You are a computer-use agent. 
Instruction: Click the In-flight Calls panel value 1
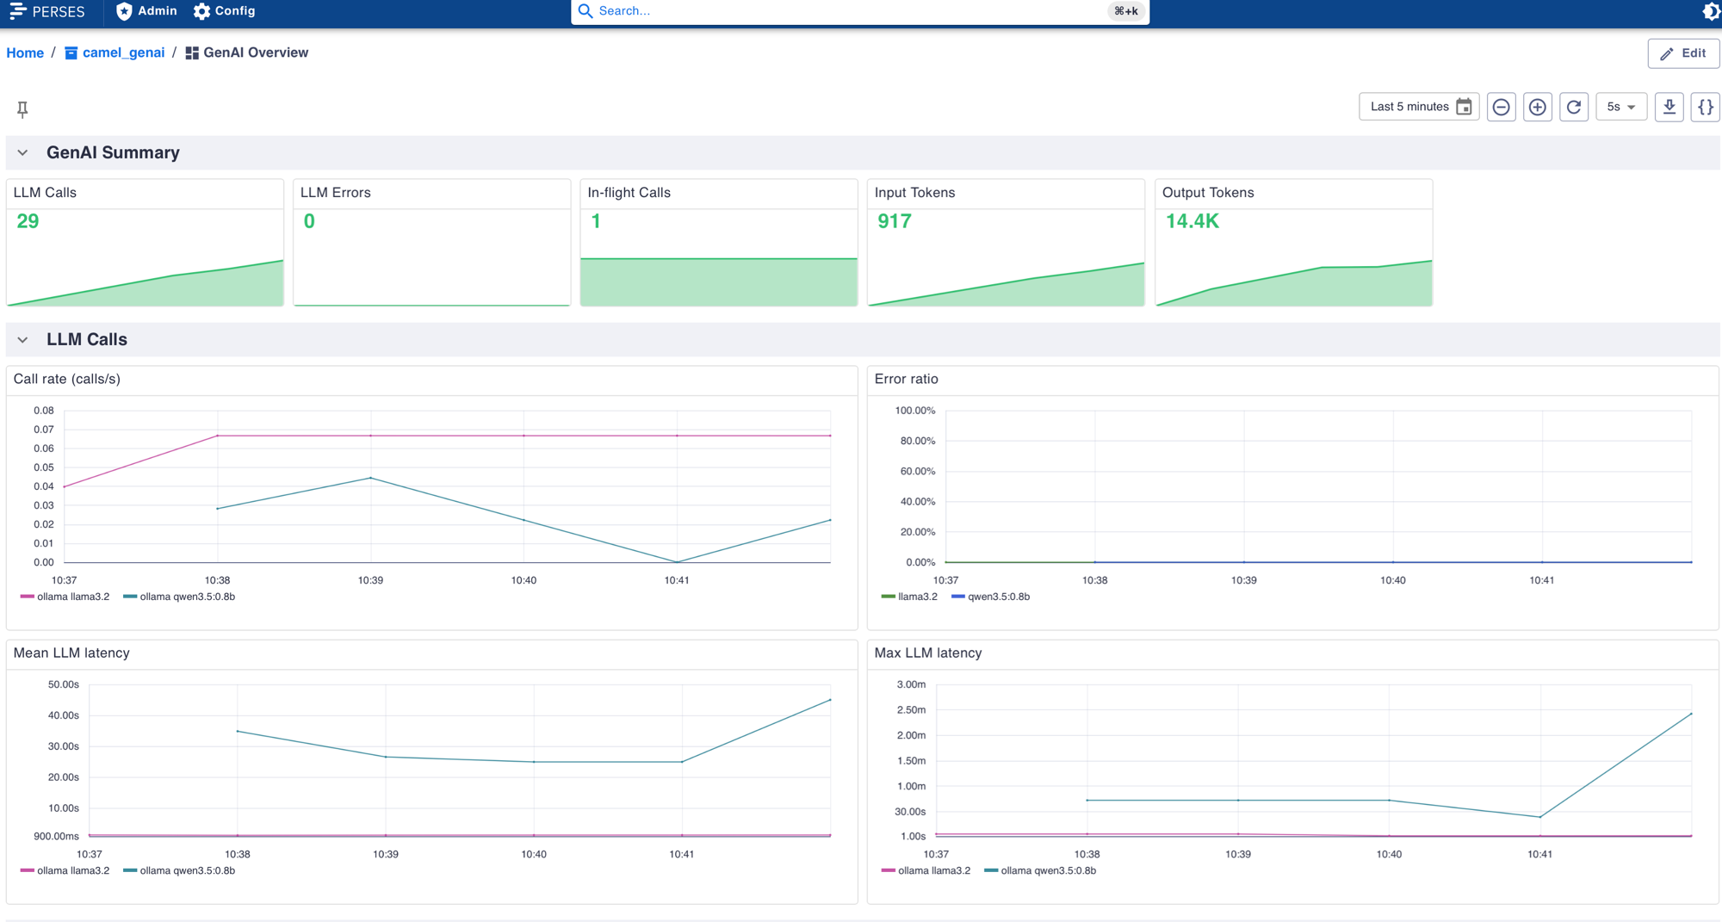pyautogui.click(x=596, y=221)
